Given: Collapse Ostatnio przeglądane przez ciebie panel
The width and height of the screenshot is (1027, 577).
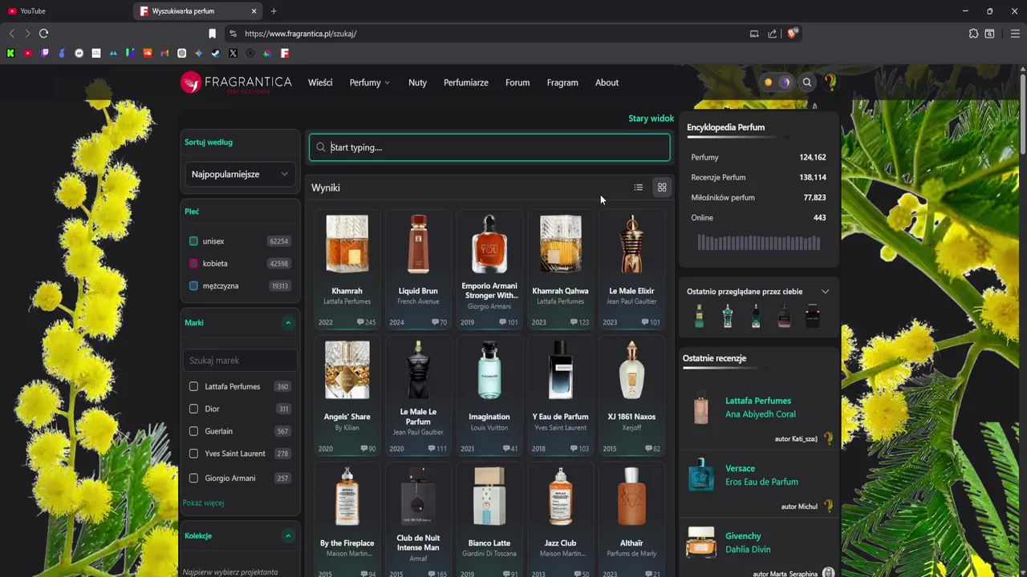Looking at the screenshot, I should (825, 292).
